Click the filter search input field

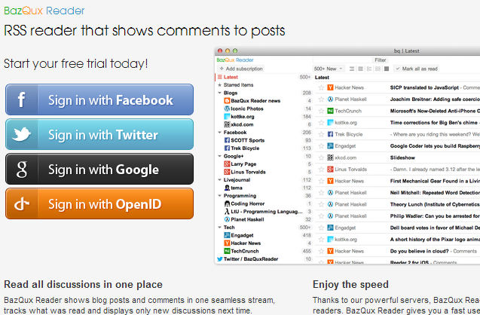pos(342,60)
